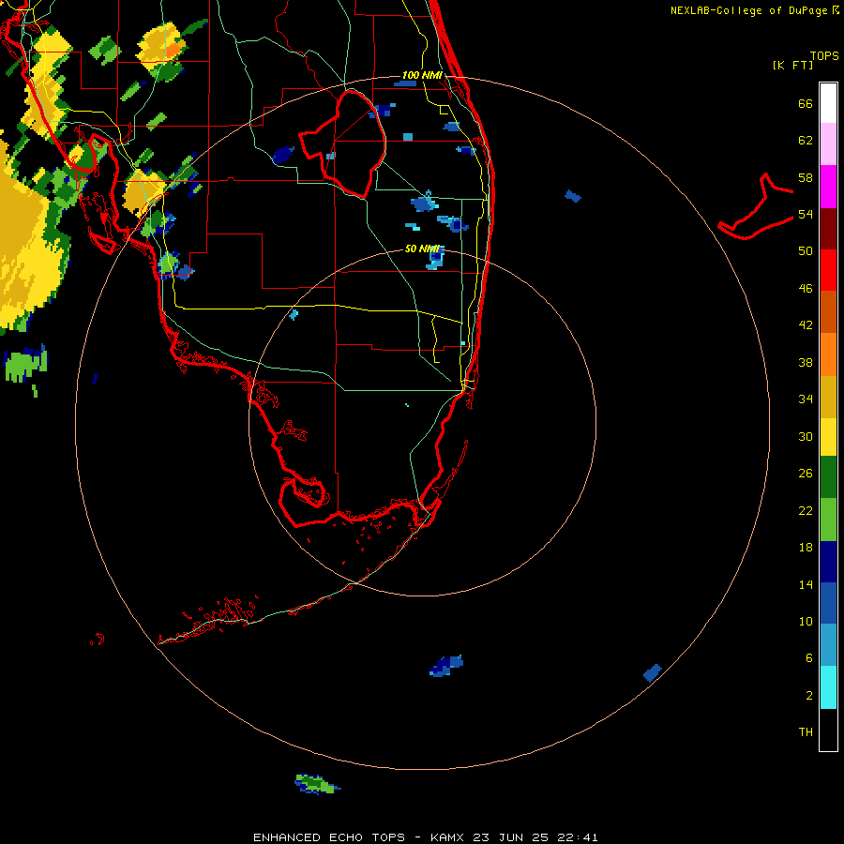Click the TH threshold label
This screenshot has width=844, height=844.
pyautogui.click(x=806, y=732)
